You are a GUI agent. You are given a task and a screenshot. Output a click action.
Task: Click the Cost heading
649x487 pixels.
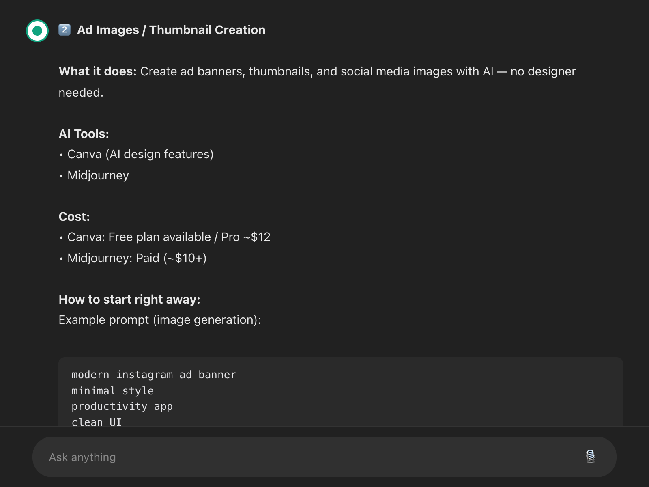[x=74, y=217]
